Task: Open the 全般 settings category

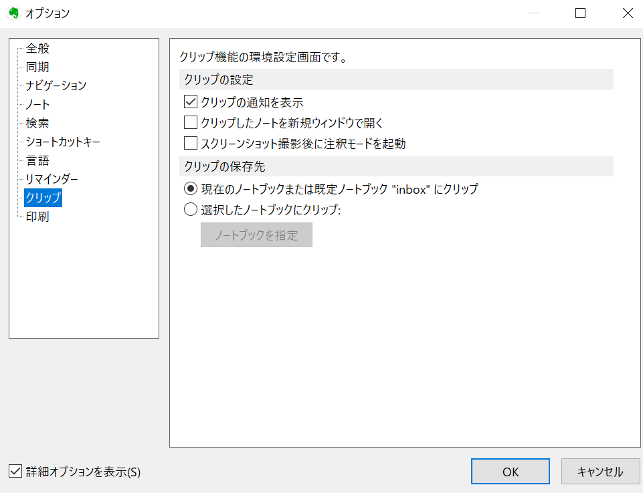Action: click(x=37, y=48)
